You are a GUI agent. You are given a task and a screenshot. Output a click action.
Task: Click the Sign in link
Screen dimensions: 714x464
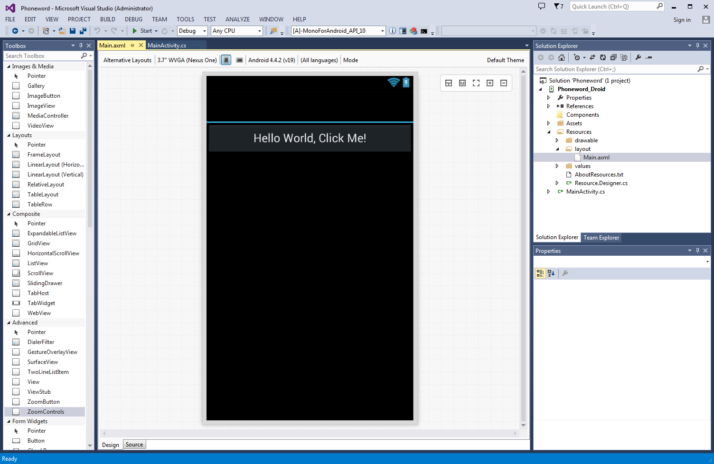pos(682,20)
